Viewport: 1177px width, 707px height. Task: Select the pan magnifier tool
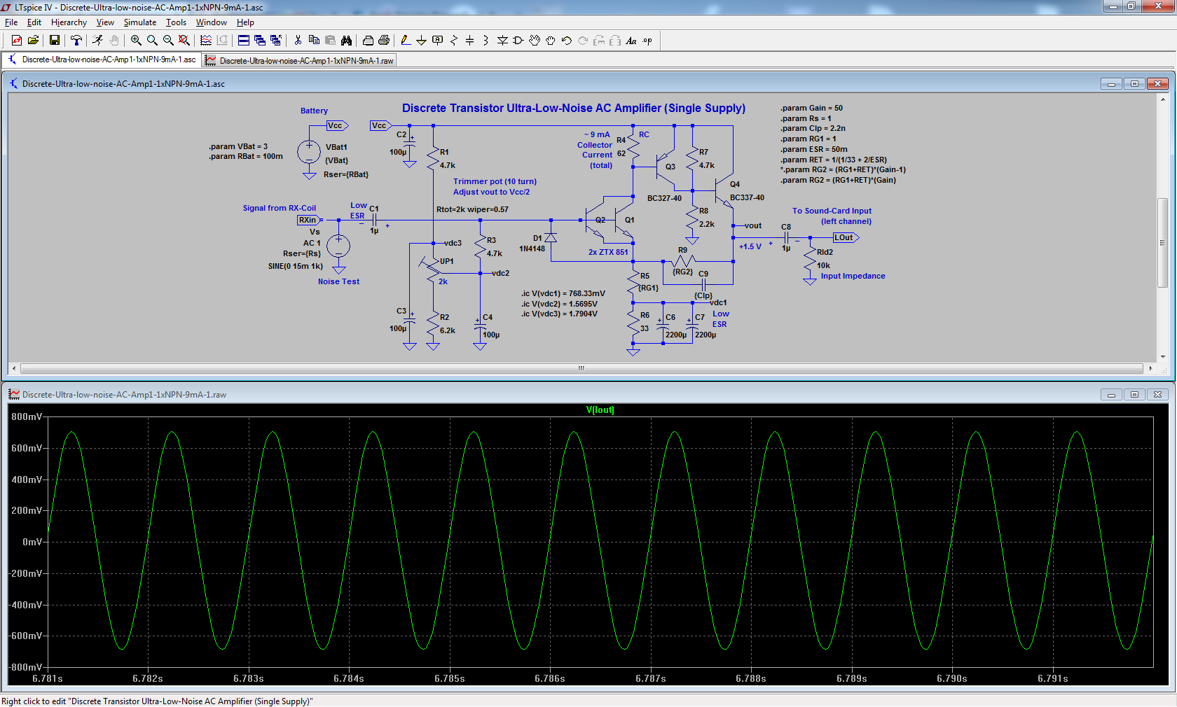(x=152, y=41)
